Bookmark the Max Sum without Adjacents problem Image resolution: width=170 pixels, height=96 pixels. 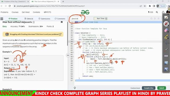click(34, 22)
